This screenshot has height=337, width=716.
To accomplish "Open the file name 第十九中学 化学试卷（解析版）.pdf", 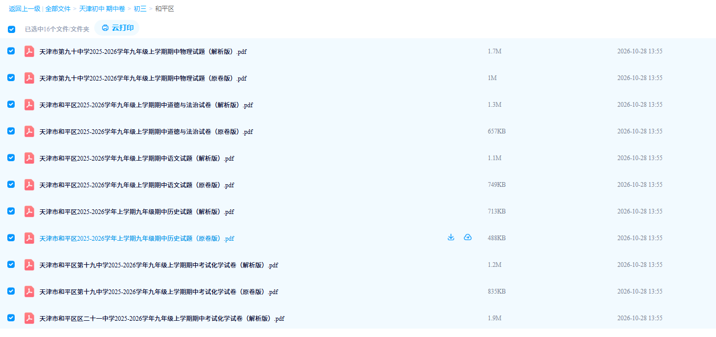I will point(159,265).
